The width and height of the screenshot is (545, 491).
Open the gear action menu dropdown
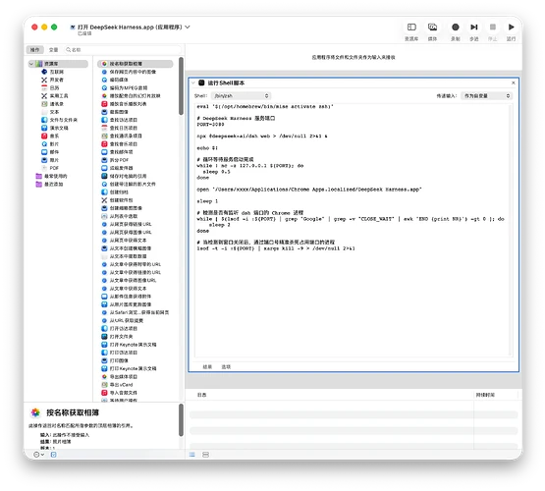click(38, 455)
